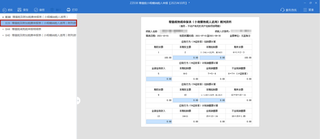Click the back arrow icon (返回)

4,10
